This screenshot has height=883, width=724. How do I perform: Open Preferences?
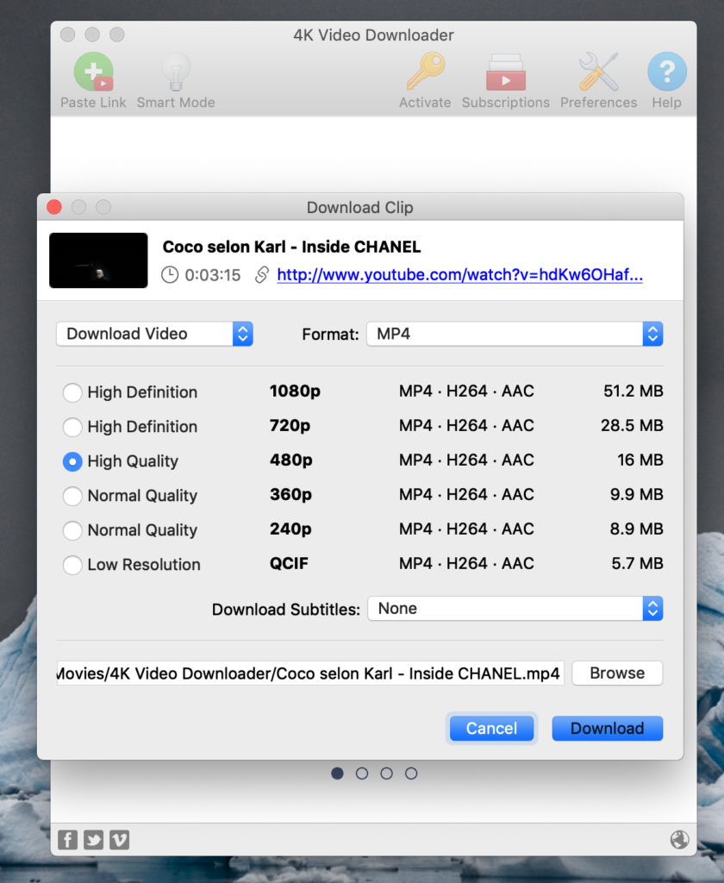(x=597, y=72)
